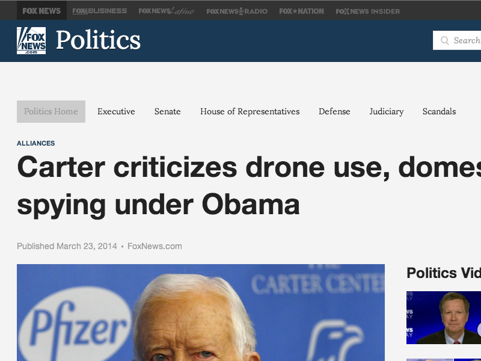This screenshot has height=361, width=481.
Task: Open Fox News Insider link
Action: click(x=367, y=11)
